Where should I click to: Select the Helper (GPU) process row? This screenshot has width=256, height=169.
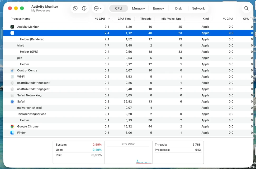point(128,52)
